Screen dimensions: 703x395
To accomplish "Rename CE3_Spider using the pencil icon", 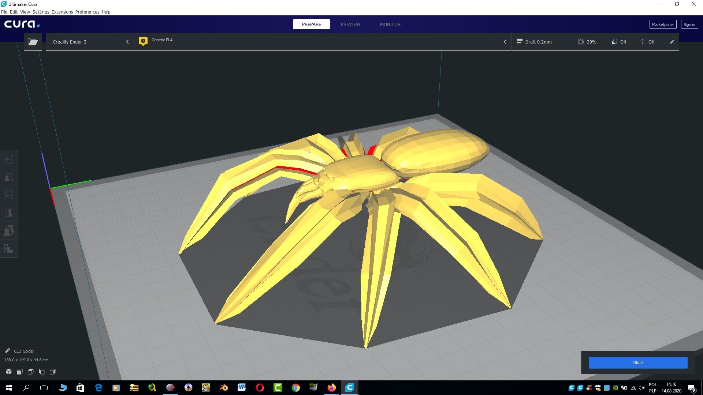I will click(x=7, y=351).
